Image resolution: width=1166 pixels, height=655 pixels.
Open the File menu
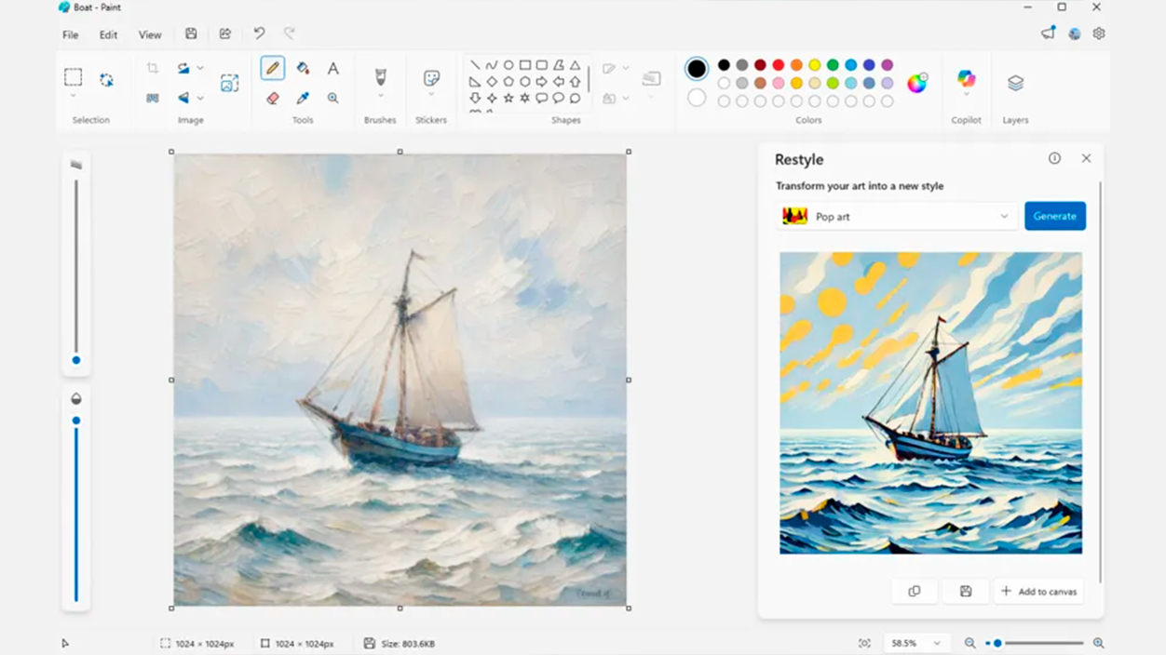pyautogui.click(x=71, y=34)
